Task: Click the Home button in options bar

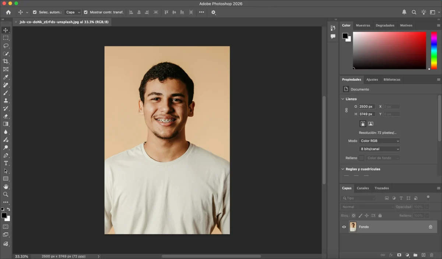Action: (8, 12)
